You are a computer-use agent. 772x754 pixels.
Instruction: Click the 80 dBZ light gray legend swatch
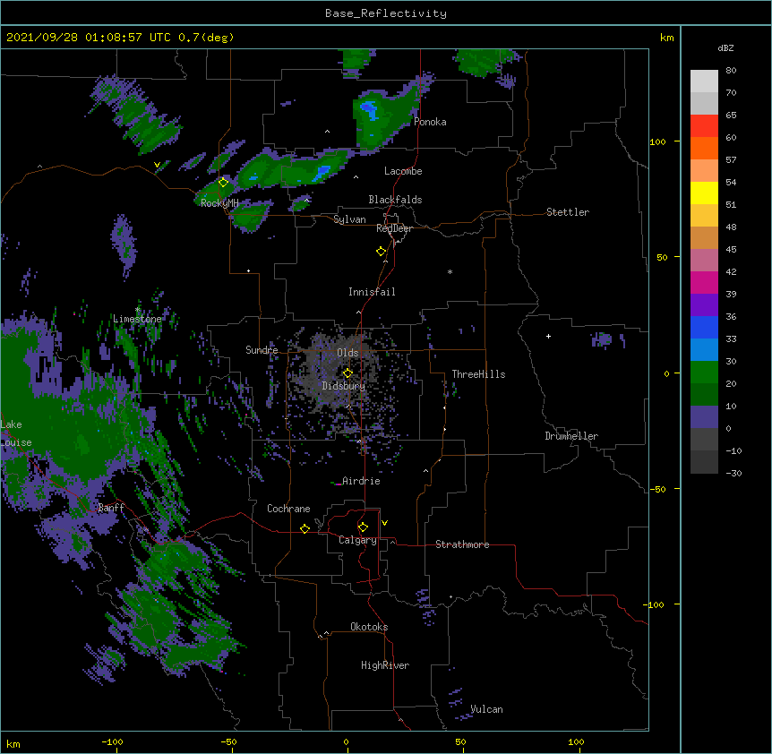(704, 81)
